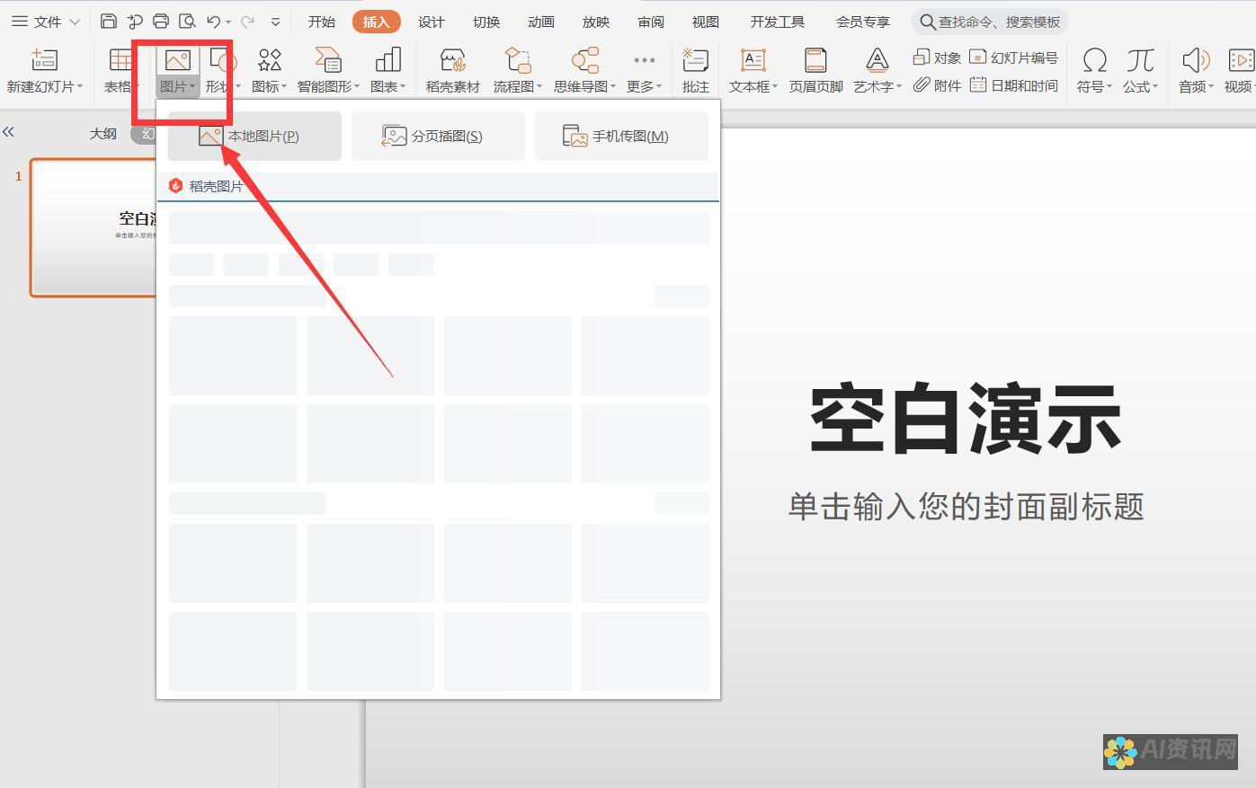Click the 形状 shapes icon

pos(222,60)
